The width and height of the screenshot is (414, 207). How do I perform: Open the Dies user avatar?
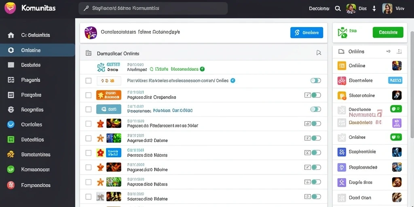pos(351,8)
